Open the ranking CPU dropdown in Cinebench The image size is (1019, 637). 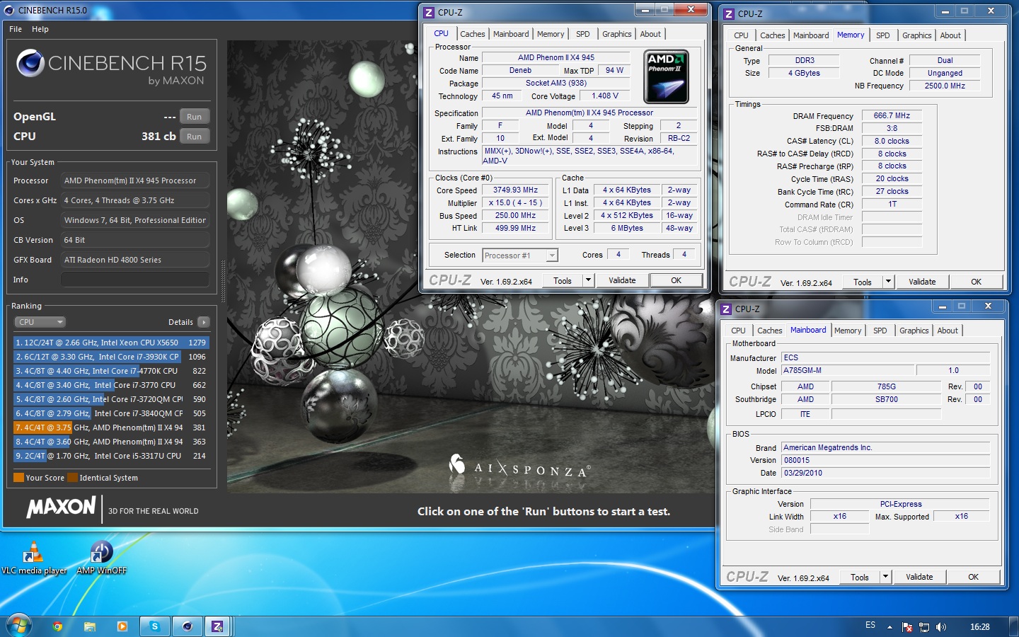[x=40, y=322]
